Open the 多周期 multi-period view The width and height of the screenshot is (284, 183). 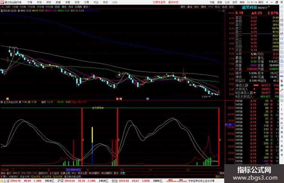pos(78,7)
